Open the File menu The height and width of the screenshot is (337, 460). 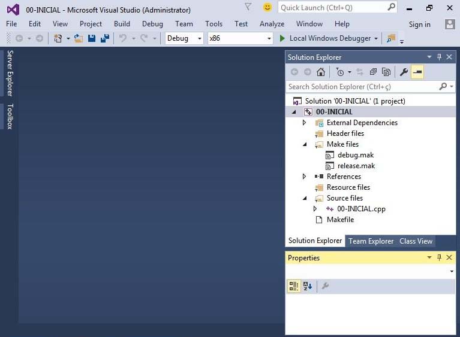point(11,24)
